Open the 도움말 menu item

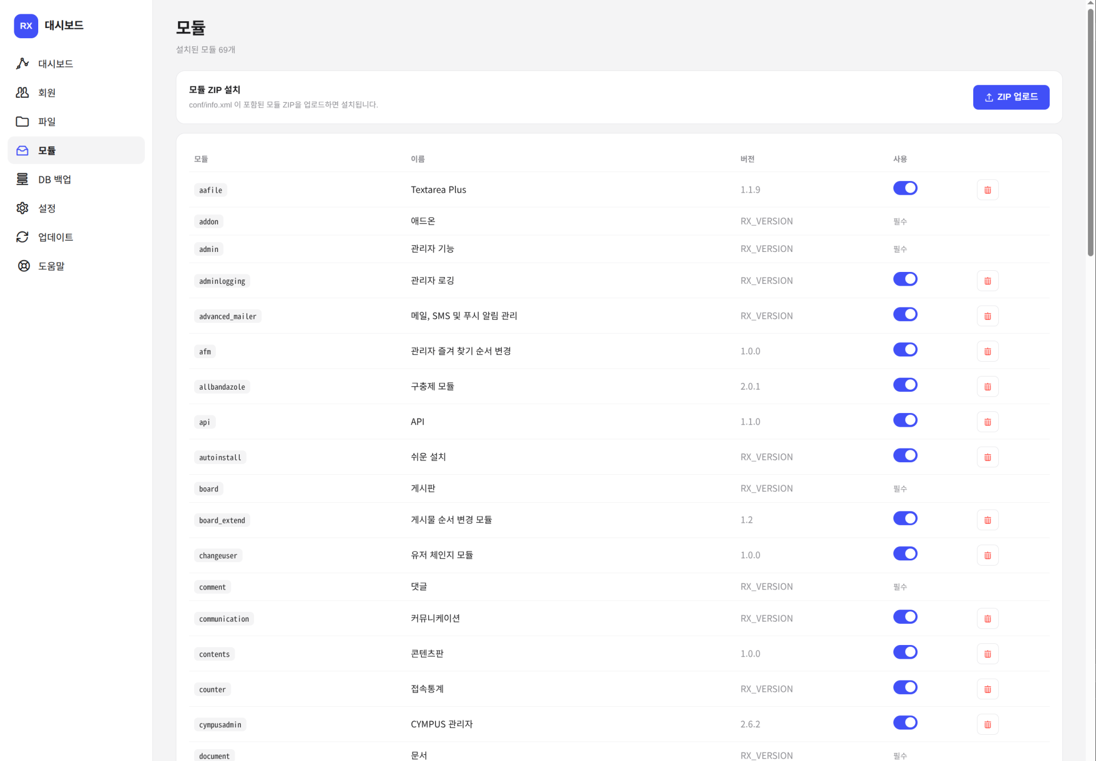coord(76,266)
